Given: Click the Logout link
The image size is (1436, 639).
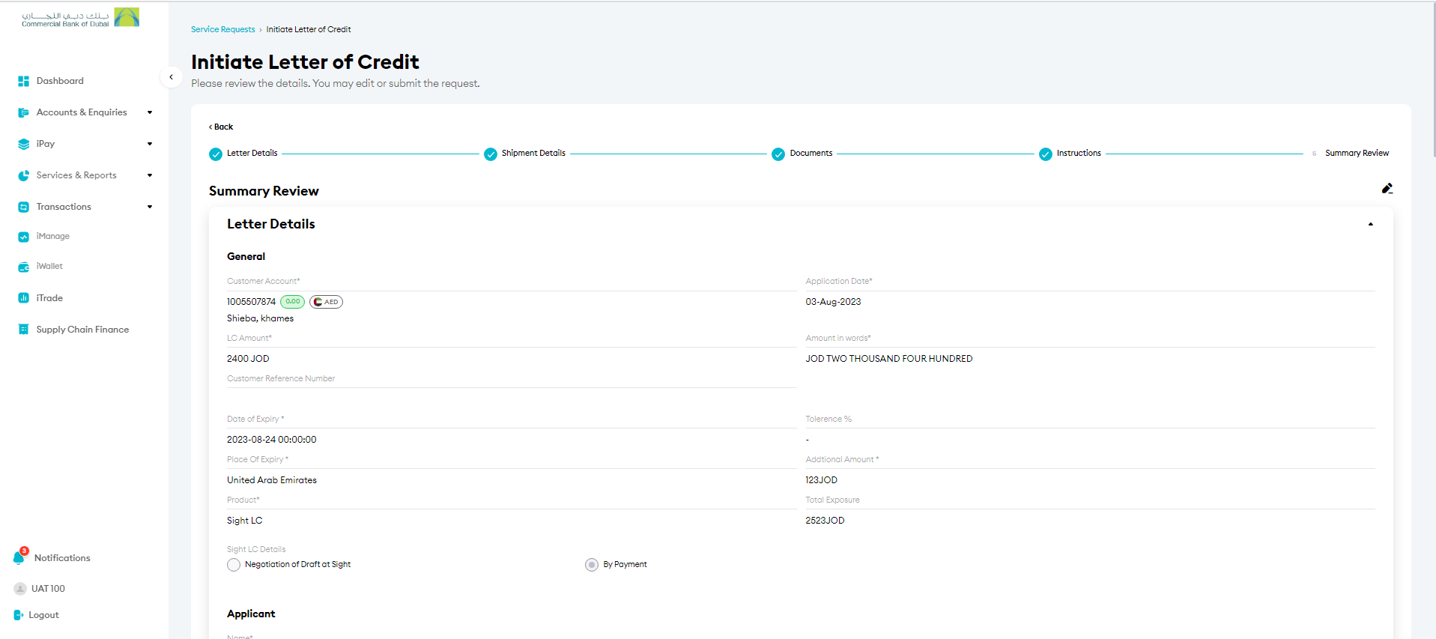Looking at the screenshot, I should [x=43, y=616].
